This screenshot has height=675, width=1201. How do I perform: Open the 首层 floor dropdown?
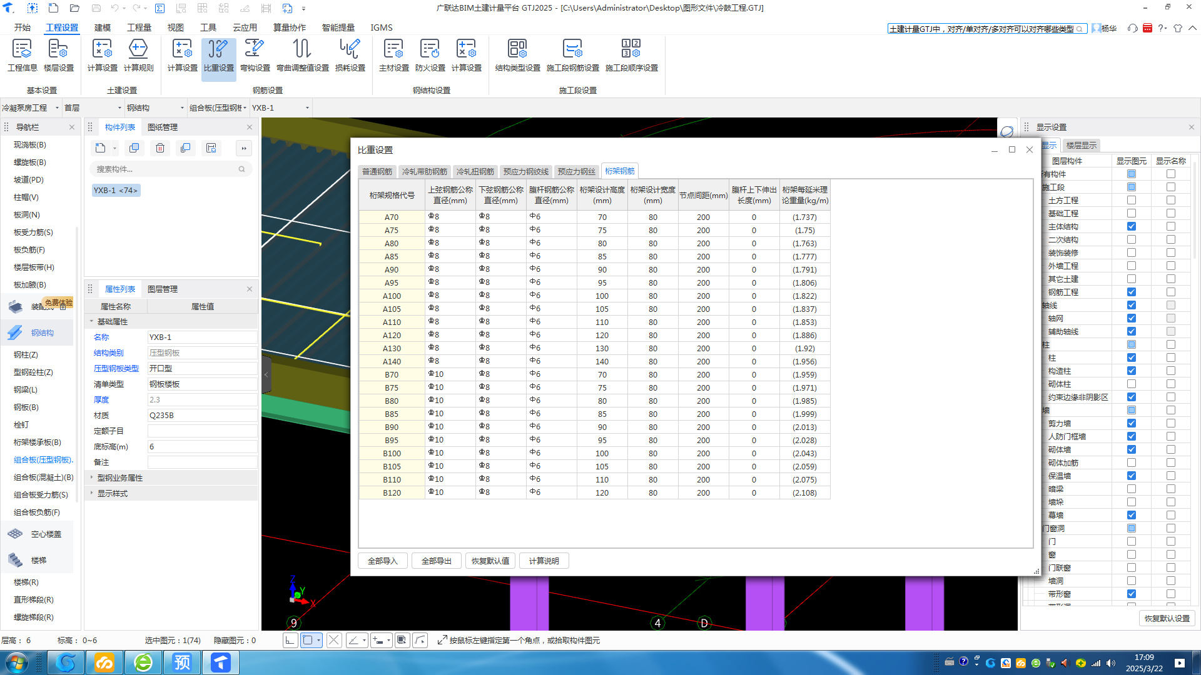93,107
